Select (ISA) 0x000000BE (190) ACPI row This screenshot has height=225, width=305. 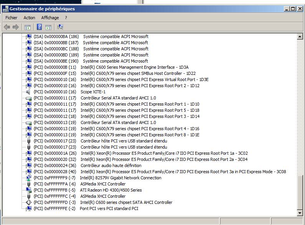[91, 61]
